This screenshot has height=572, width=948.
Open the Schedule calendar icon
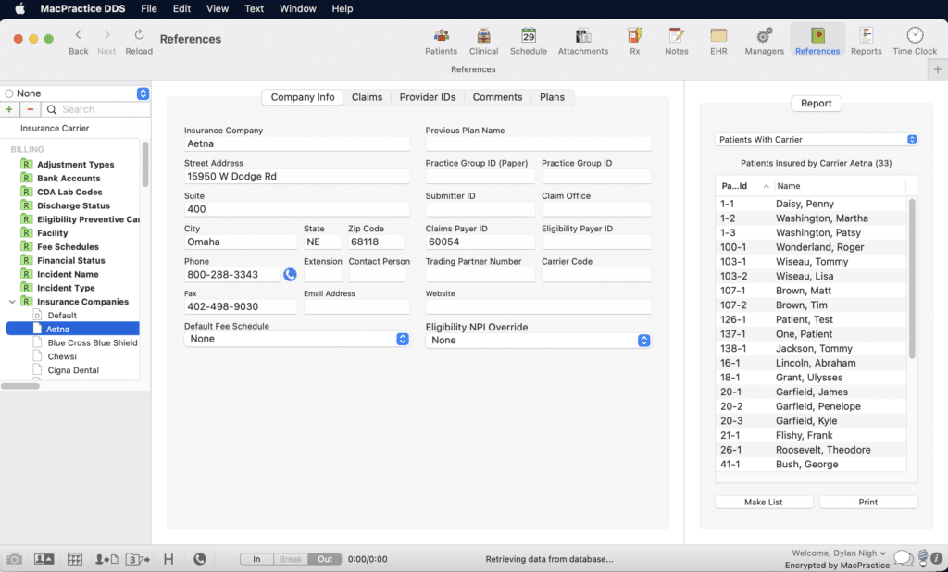point(529,41)
